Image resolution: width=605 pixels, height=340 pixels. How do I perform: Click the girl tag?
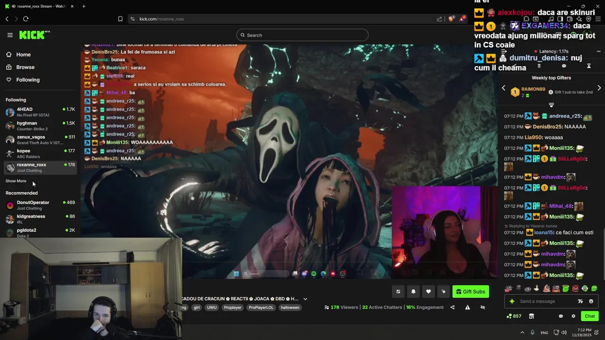(x=197, y=307)
